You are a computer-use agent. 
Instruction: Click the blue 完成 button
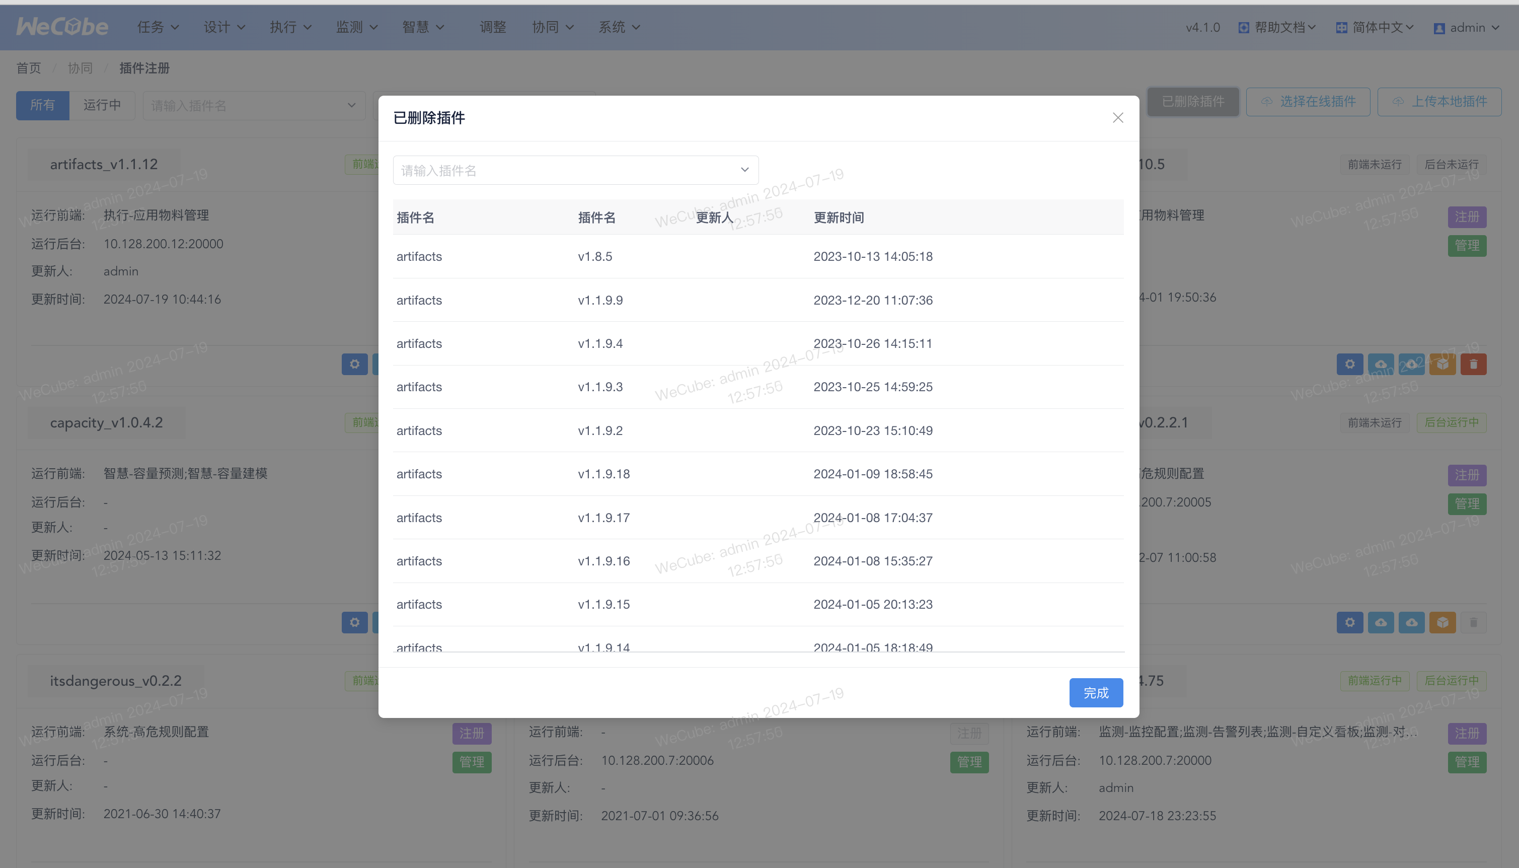[1096, 693]
